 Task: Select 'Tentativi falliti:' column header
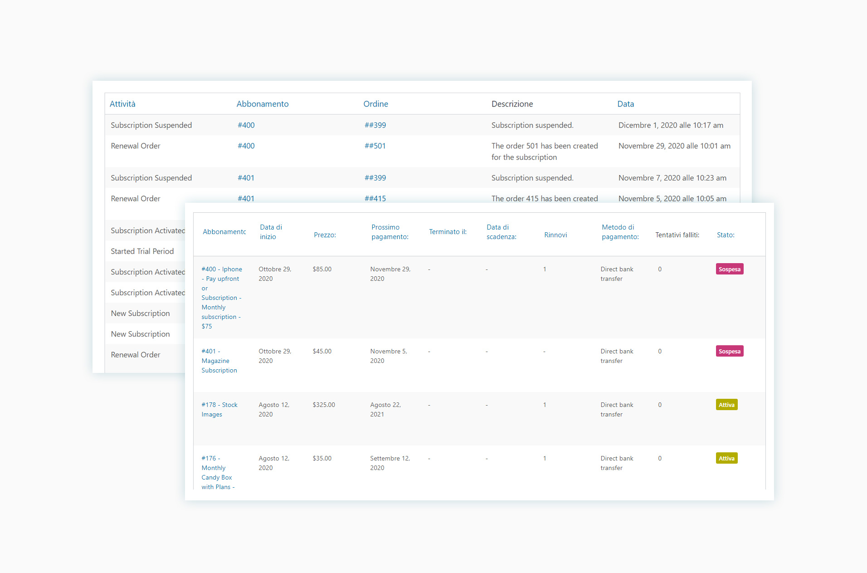coord(677,235)
